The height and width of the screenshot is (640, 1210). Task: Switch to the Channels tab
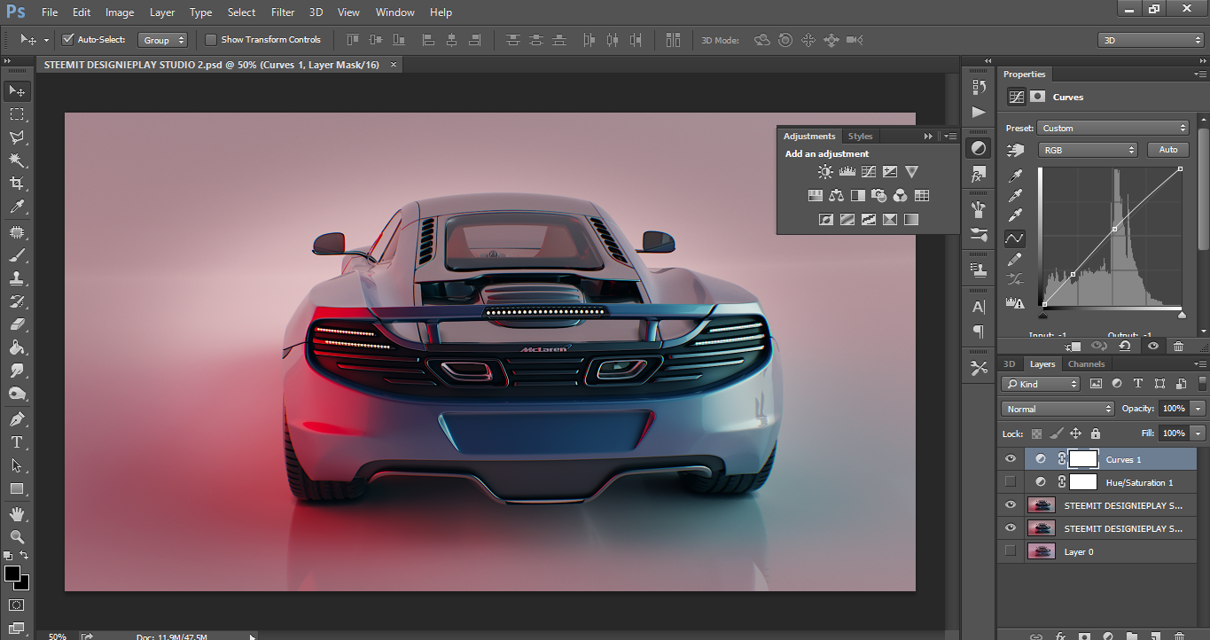pyautogui.click(x=1086, y=363)
